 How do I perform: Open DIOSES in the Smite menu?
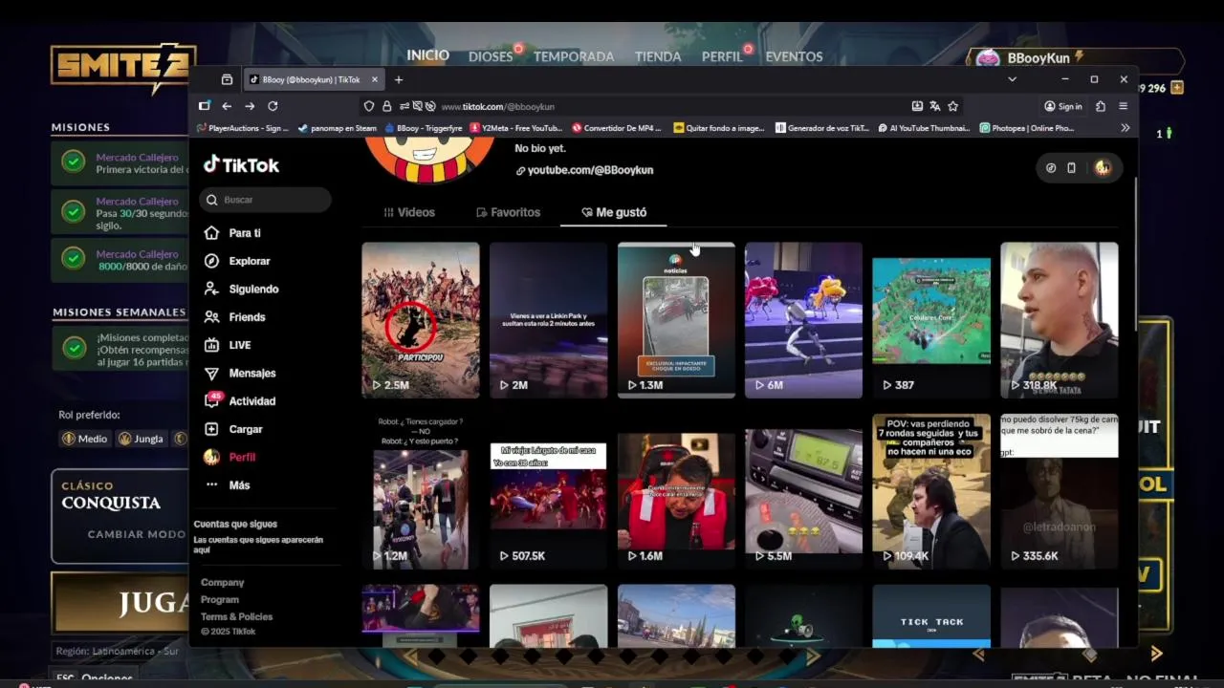(x=491, y=56)
